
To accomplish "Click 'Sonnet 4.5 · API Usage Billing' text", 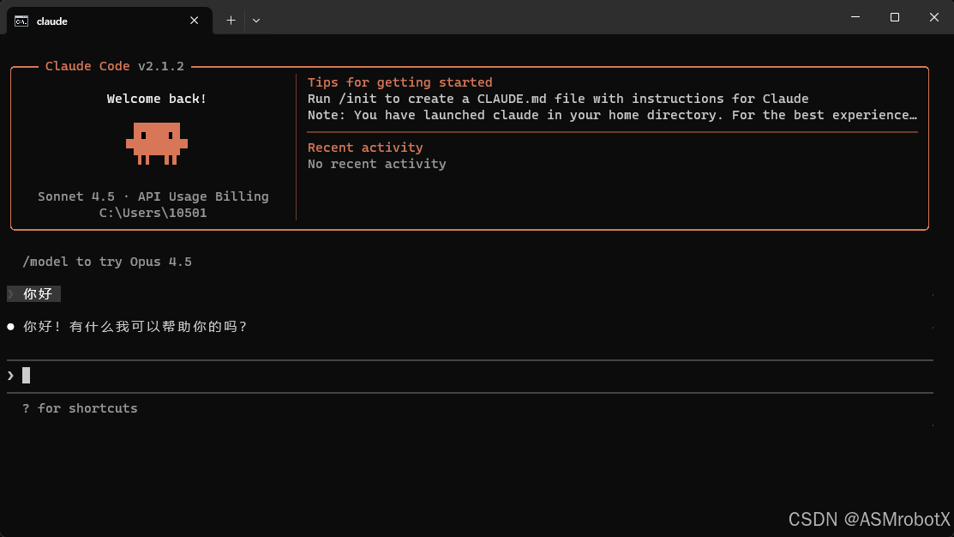I will [x=153, y=196].
